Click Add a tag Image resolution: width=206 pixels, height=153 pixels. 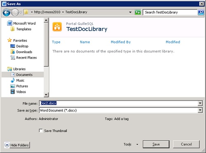coord(122,119)
